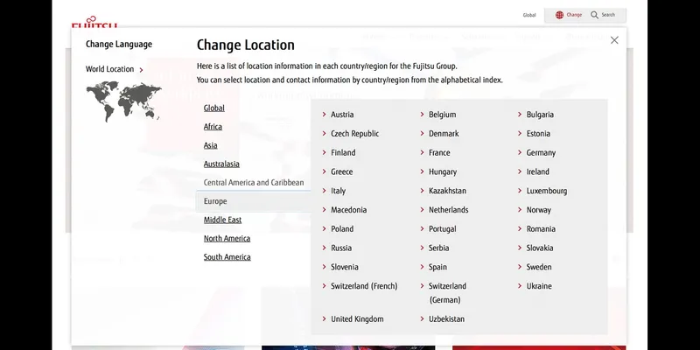The image size is (700, 350).
Task: Select the North America region
Action: [x=227, y=238]
